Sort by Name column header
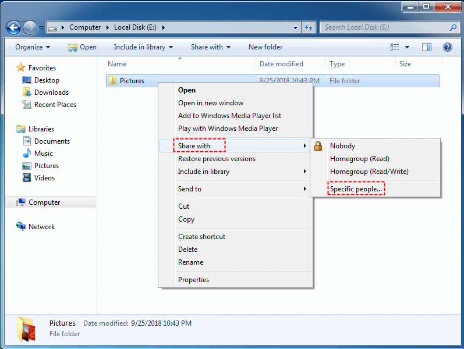 [x=117, y=64]
